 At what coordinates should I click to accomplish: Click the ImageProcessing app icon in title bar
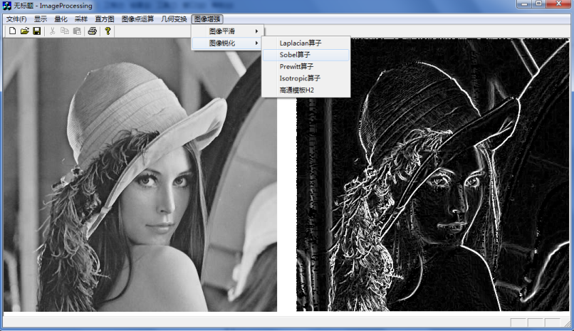(x=6, y=6)
